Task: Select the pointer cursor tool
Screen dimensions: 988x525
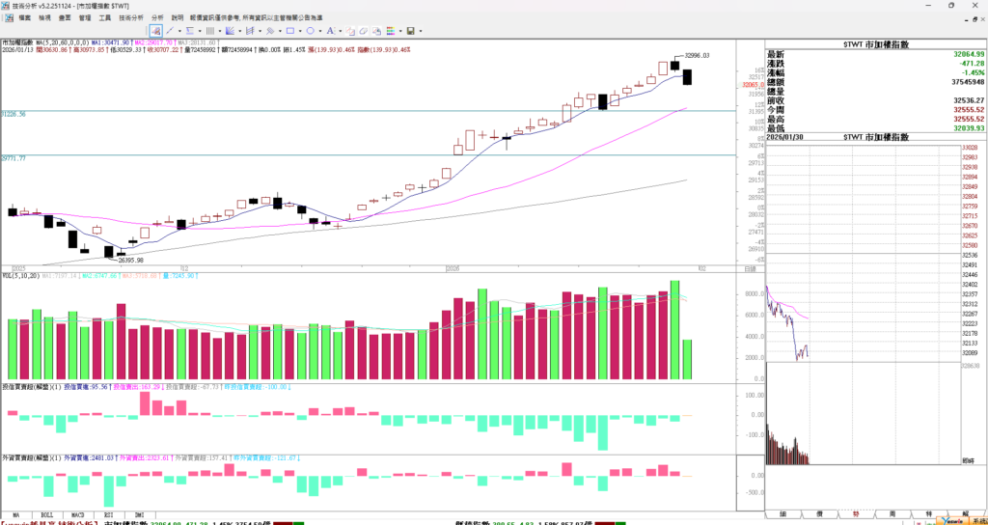Action: click(x=154, y=31)
